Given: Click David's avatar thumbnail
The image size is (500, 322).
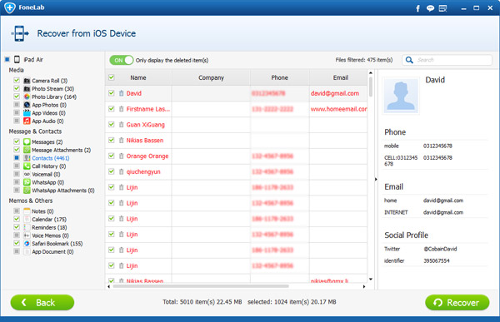Looking at the screenshot, I should [401, 96].
